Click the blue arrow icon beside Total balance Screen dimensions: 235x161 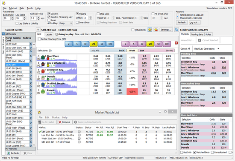pyautogui.click(x=177, y=16)
